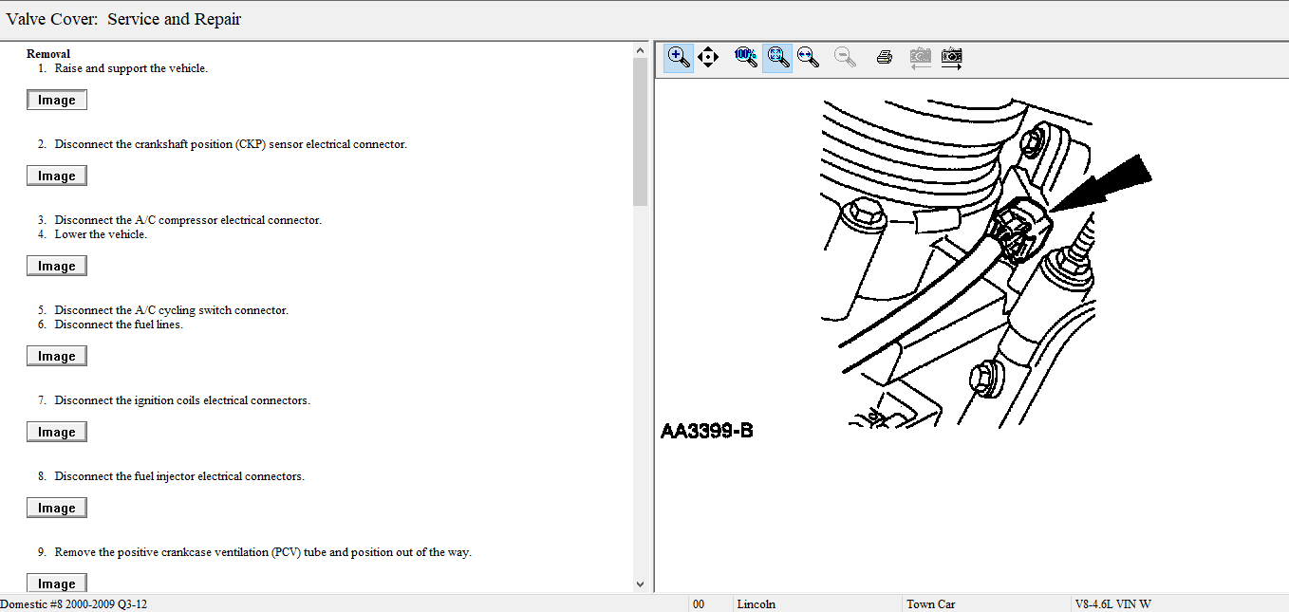Image resolution: width=1289 pixels, height=612 pixels.
Task: Click step 'Lower the vehicle.'
Action: (x=101, y=234)
